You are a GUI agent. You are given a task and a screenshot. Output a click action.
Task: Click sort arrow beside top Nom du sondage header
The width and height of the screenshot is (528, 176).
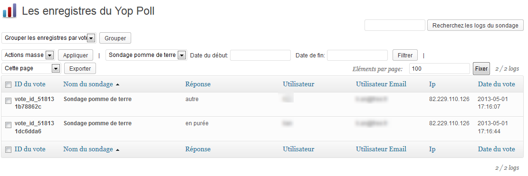(x=117, y=84)
